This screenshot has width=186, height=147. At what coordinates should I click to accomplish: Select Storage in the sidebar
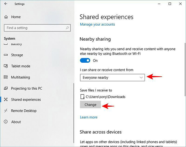pos(17,55)
